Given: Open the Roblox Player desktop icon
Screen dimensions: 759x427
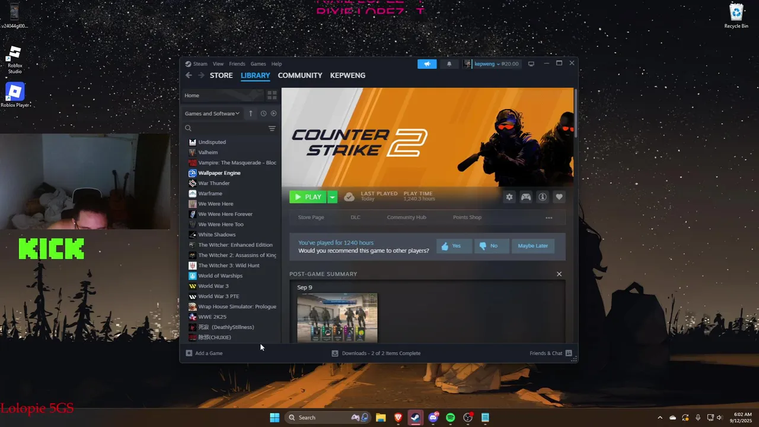Looking at the screenshot, I should [15, 95].
